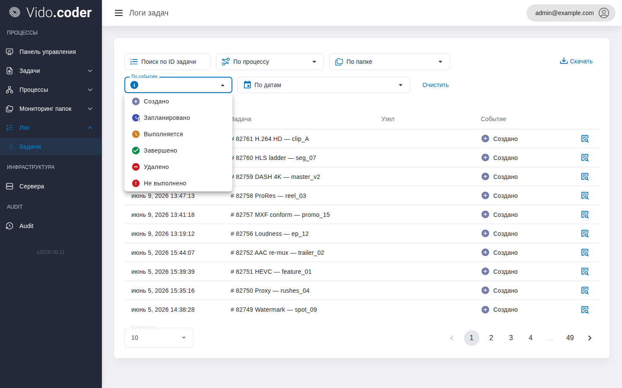Viewport: 622px width, 388px height.
Task: Expand the Процессы sidebar section chevron
Action: (90, 90)
